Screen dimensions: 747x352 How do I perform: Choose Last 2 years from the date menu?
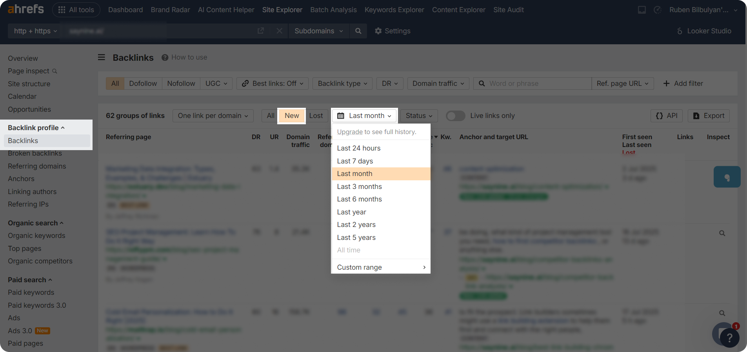click(x=381, y=225)
